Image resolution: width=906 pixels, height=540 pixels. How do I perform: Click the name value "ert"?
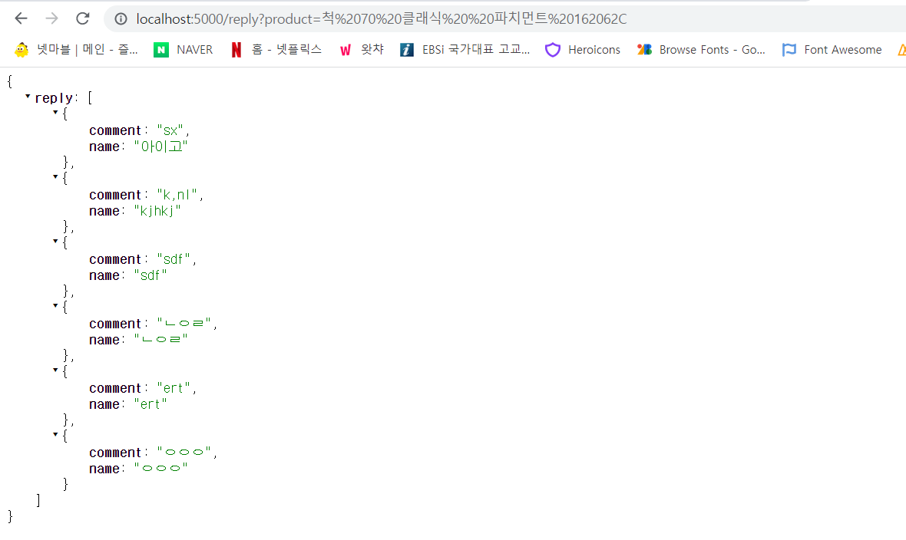pos(150,404)
